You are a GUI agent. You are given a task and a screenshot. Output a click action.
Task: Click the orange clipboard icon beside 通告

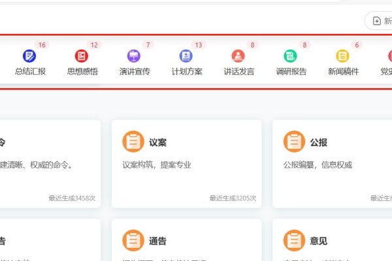[133, 241]
